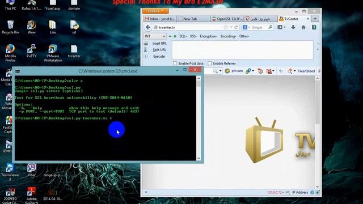363x204 pixels.
Task: Click Execute in HackBar
Action: tap(159, 56)
